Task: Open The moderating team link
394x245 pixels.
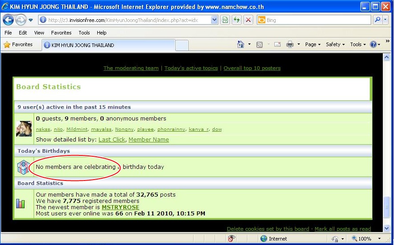Action: click(x=131, y=68)
